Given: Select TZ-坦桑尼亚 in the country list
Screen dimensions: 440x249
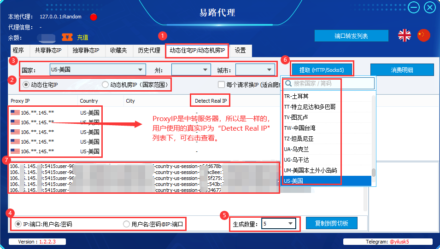Looking at the screenshot, I should click(326, 139).
